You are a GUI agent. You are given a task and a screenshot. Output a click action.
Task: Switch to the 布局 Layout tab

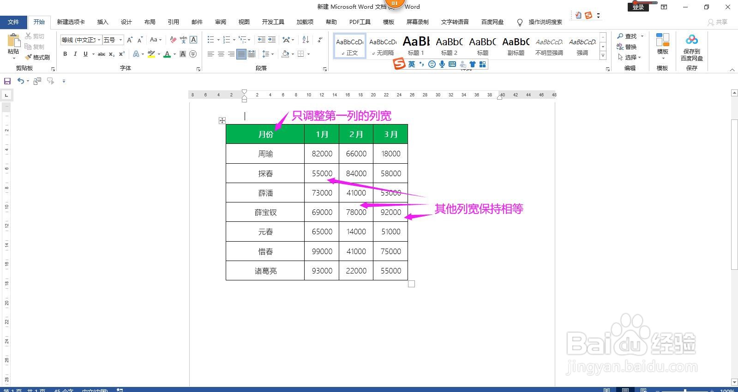150,22
